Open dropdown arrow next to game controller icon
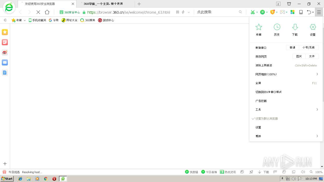The width and height of the screenshot is (324, 182). click(287, 12)
